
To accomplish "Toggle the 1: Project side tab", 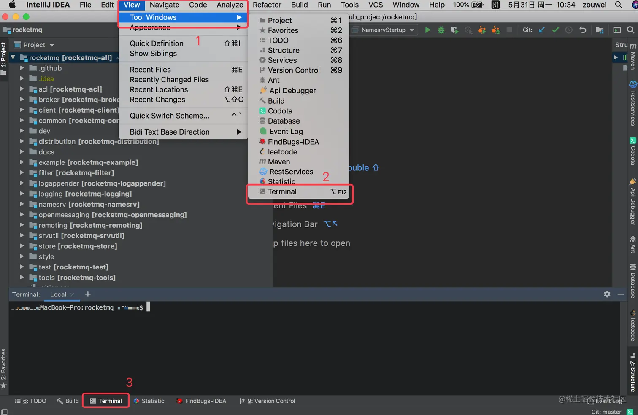I will click(x=4, y=58).
